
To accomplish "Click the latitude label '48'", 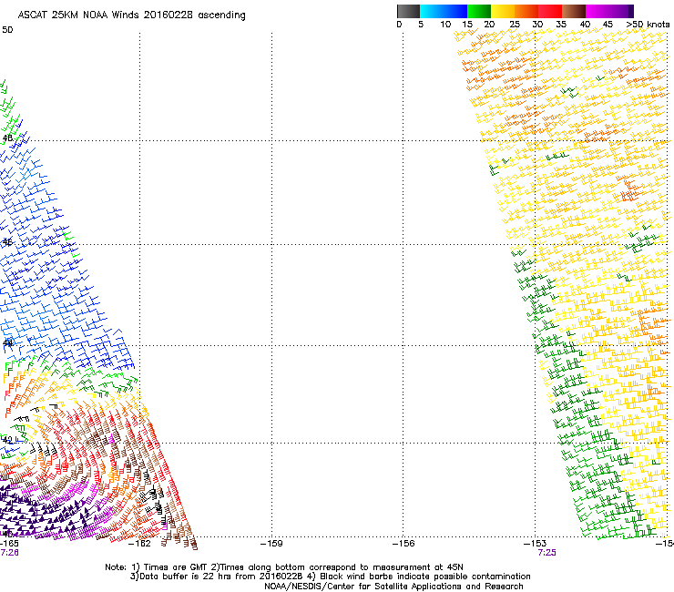I will click(7, 138).
